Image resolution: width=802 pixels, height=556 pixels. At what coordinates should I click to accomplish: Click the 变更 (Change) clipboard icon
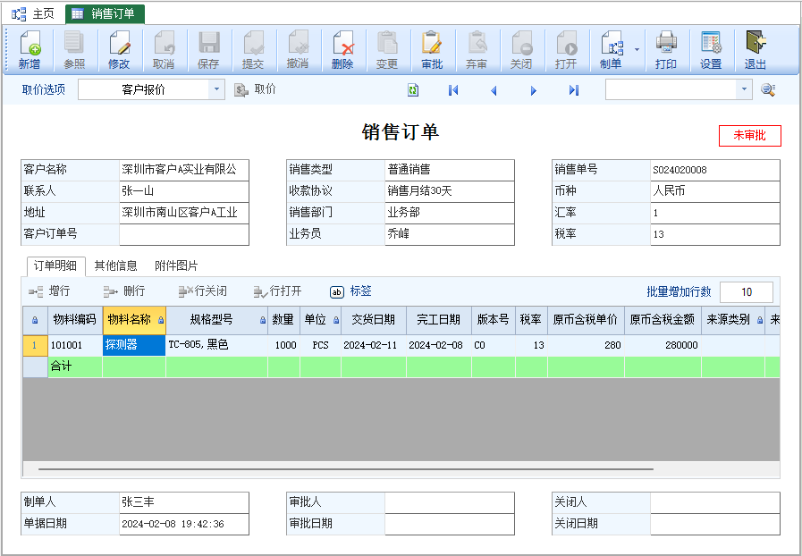click(386, 50)
